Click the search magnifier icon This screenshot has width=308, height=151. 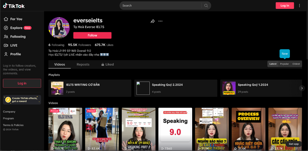point(206,6)
